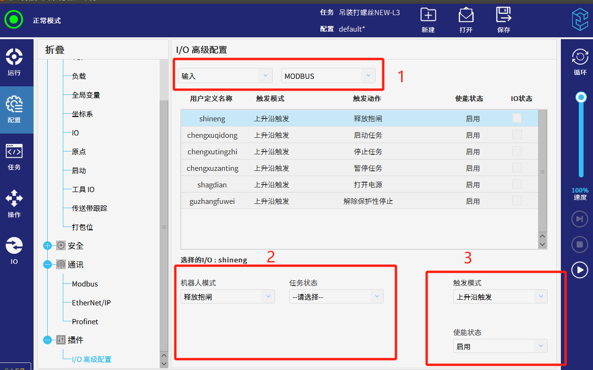Click the Open (打开) task icon
The image size is (593, 370).
466,16
